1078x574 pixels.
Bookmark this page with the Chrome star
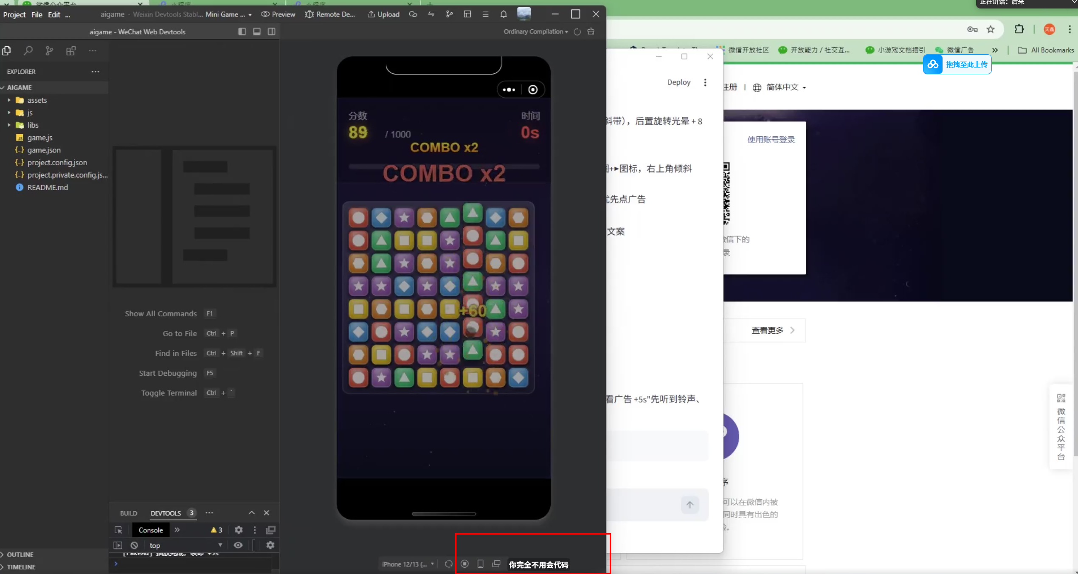point(991,29)
